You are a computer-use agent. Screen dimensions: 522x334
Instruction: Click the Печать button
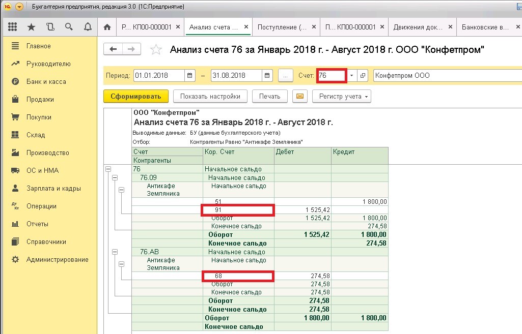pyautogui.click(x=269, y=97)
